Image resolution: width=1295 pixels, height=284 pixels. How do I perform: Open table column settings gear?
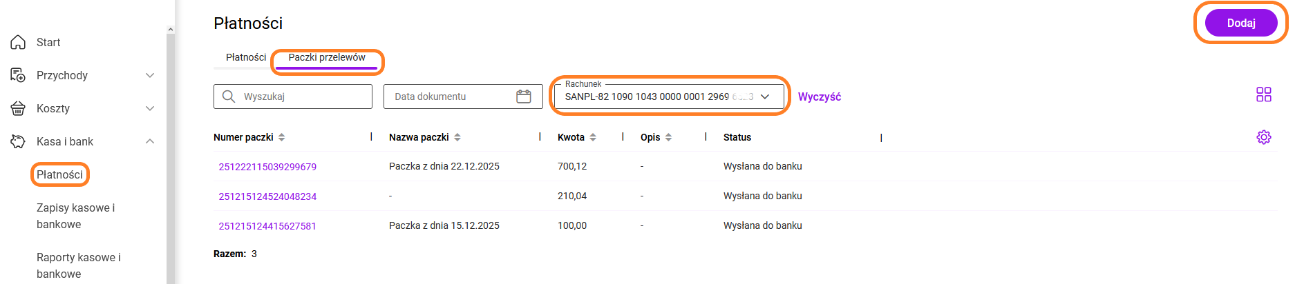(x=1263, y=137)
